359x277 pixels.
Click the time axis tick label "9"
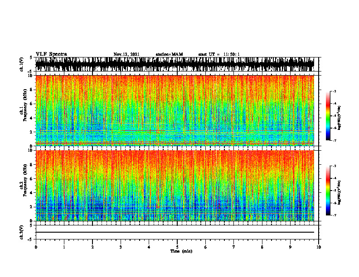click(x=290, y=247)
